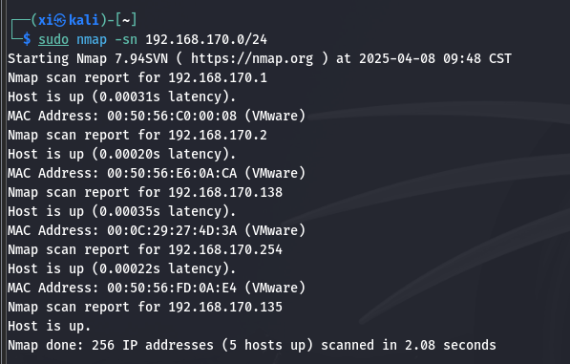Click IP address 192.168.170.2
This screenshot has height=364, width=570.
pyautogui.click(x=218, y=135)
